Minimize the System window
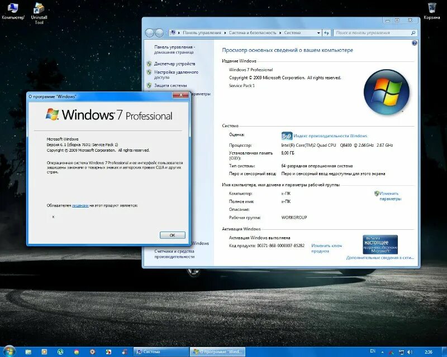The height and width of the screenshot is (357, 447). pos(388,21)
